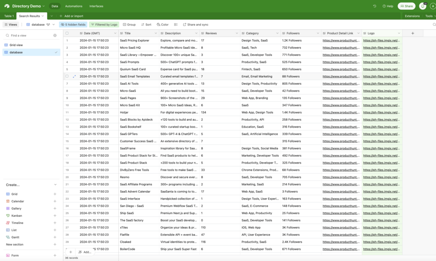Tick the select-all rows header checkbox
The image size is (436, 261).
point(67,33)
